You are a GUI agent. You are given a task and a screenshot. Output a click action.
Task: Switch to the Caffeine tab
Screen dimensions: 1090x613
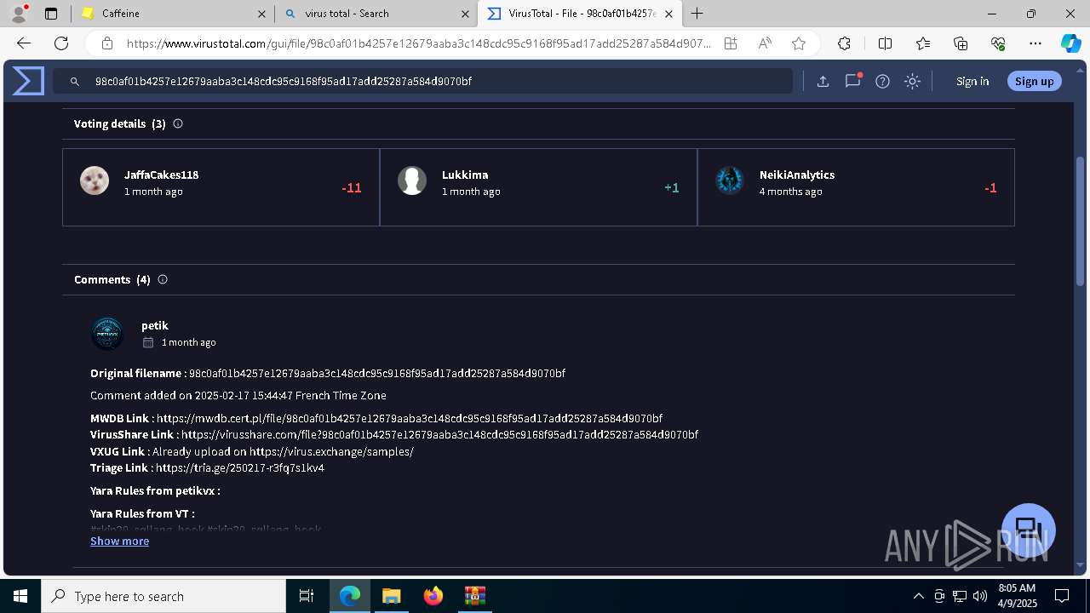pyautogui.click(x=173, y=14)
